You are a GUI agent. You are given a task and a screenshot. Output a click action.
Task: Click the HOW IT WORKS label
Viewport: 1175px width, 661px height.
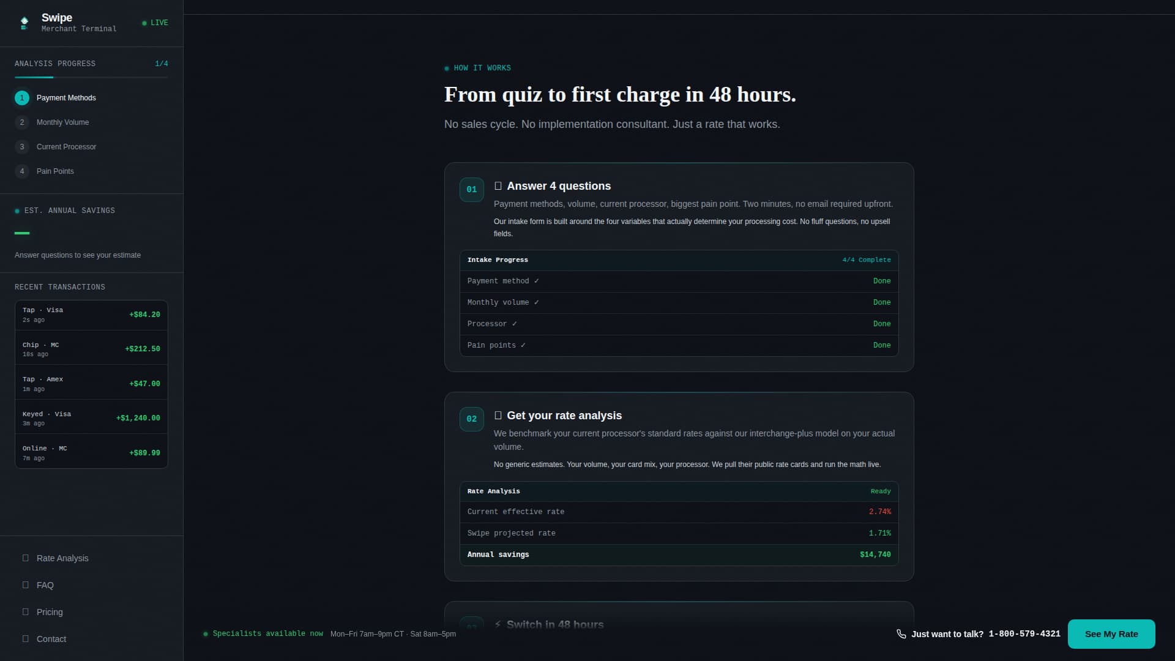point(482,68)
